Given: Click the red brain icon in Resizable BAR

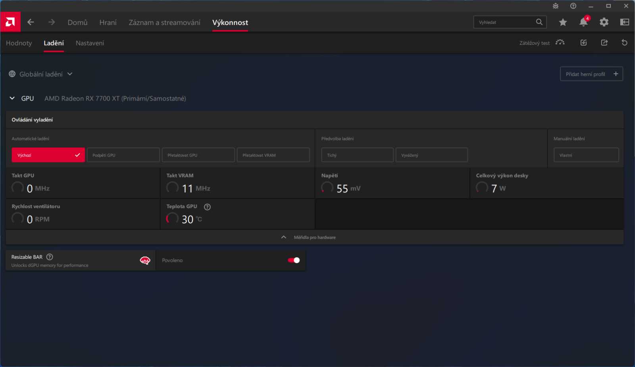Looking at the screenshot, I should click(145, 260).
